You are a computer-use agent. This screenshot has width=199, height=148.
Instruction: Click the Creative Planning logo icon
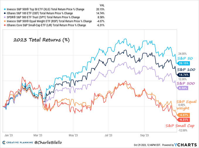4,142
